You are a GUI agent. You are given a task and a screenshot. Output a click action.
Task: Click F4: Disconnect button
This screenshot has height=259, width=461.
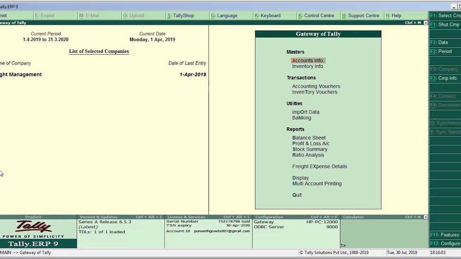point(445,105)
